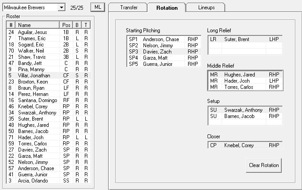The height and width of the screenshot is (190, 302).
Task: Select Shaw, Travis in the roster
Action: [49, 57]
